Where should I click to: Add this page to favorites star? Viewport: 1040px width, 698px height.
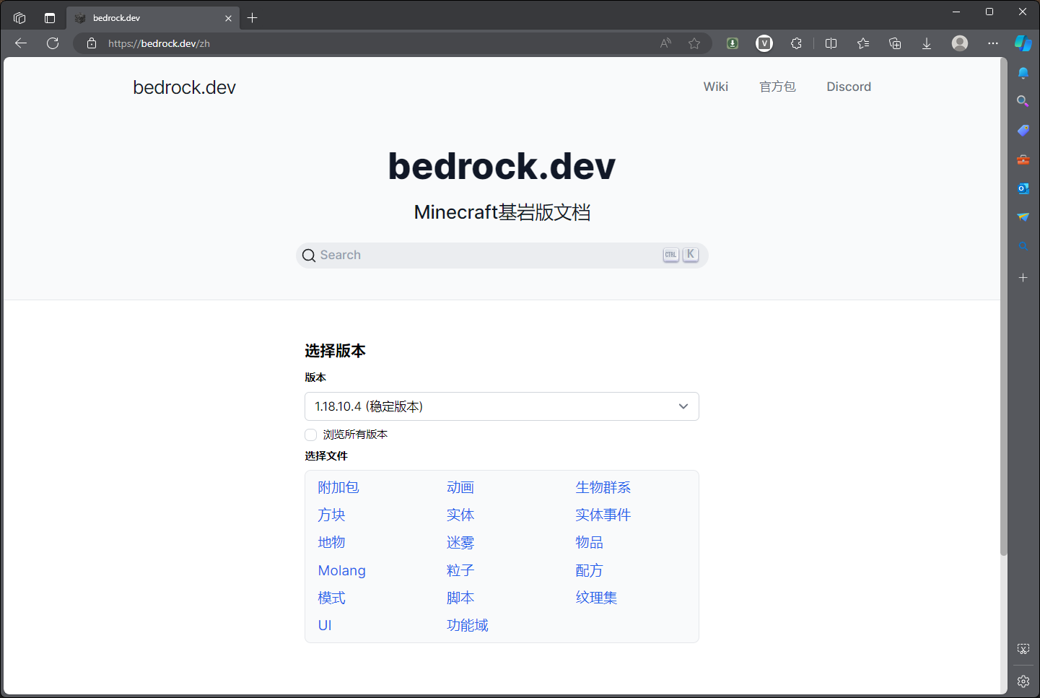pyautogui.click(x=694, y=43)
